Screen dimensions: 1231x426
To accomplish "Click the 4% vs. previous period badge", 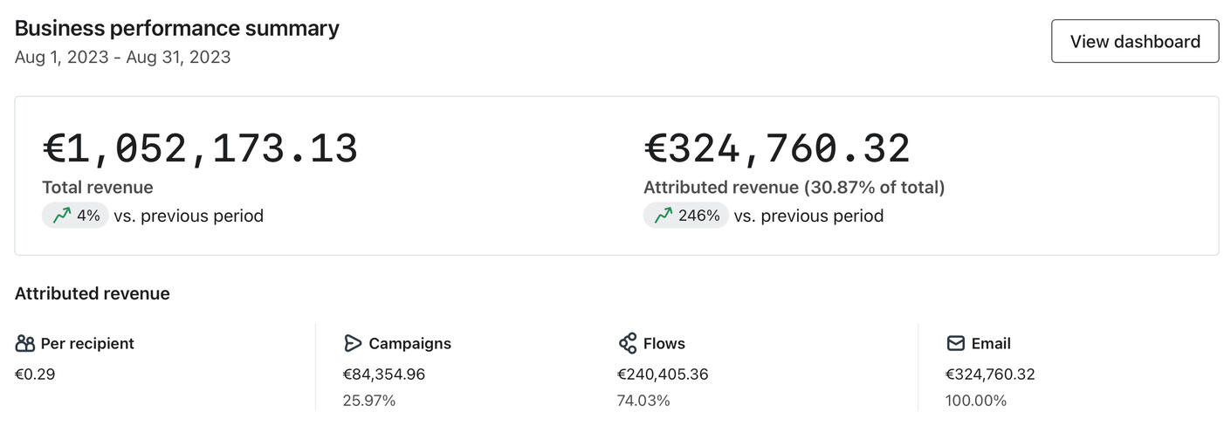I will pyautogui.click(x=75, y=216).
